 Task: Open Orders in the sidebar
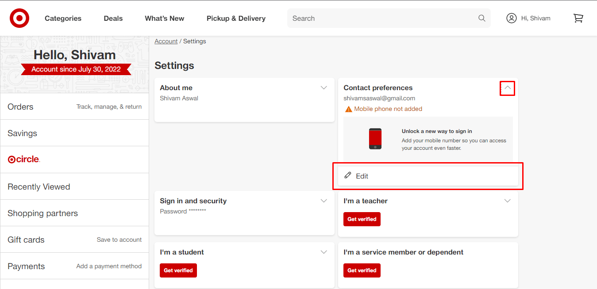coord(74,106)
